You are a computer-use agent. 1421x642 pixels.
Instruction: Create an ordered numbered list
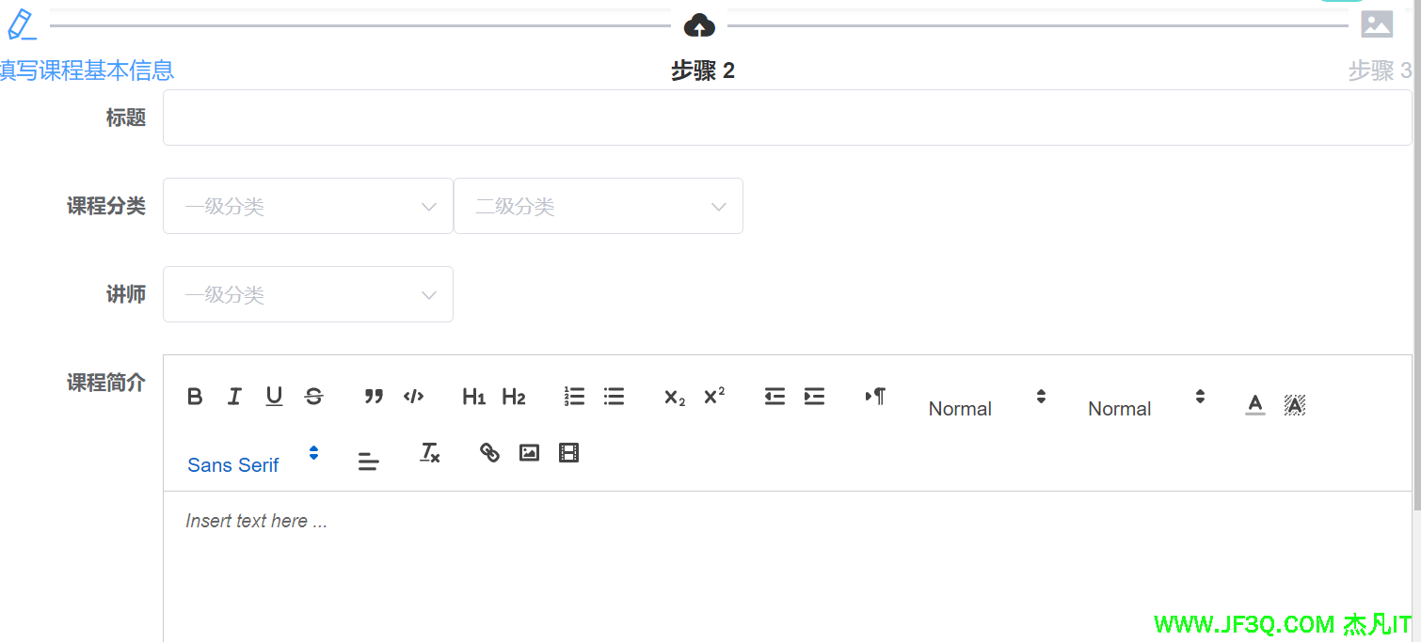coord(574,397)
